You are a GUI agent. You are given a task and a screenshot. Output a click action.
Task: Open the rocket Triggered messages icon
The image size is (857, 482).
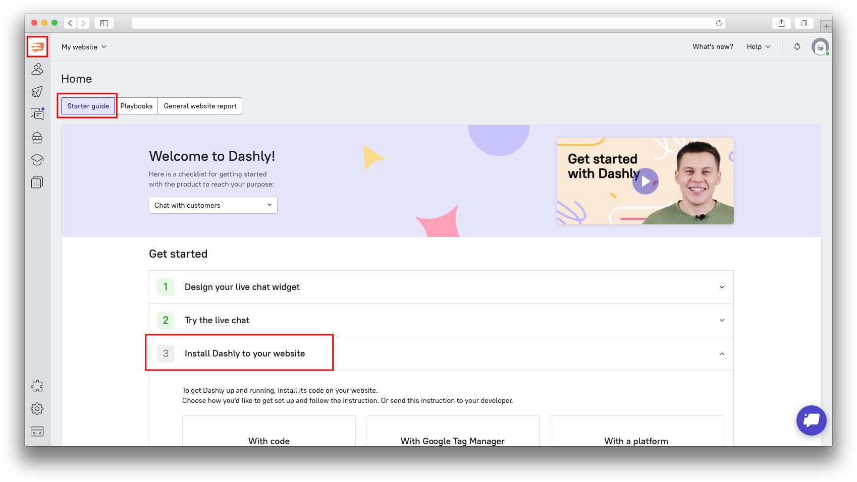37,91
